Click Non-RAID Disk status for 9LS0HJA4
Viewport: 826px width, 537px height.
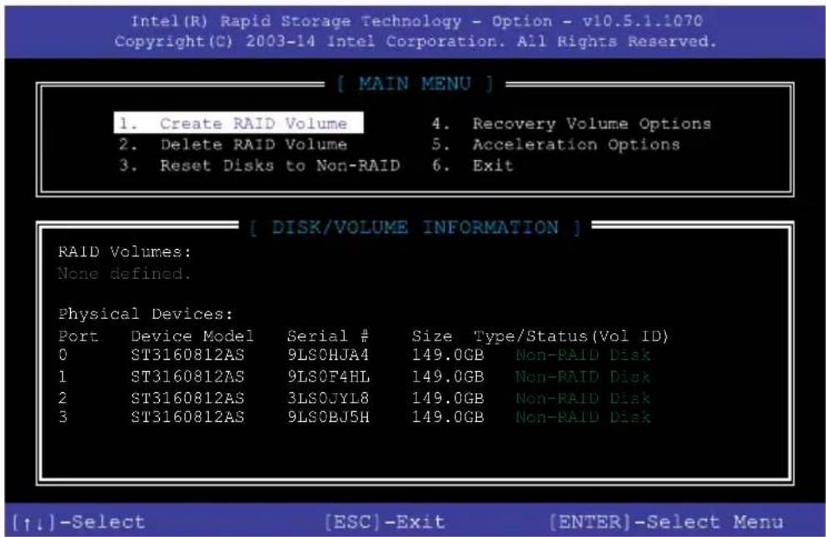tap(583, 355)
